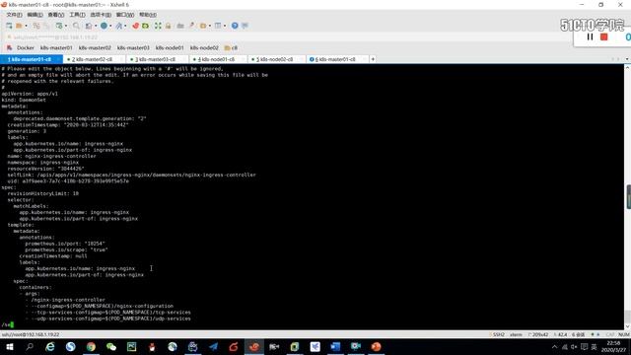Viewport: 631px width, 355px height.
Task: Expand the layout pane dropdown arrow
Action: pyautogui.click(x=225, y=26)
